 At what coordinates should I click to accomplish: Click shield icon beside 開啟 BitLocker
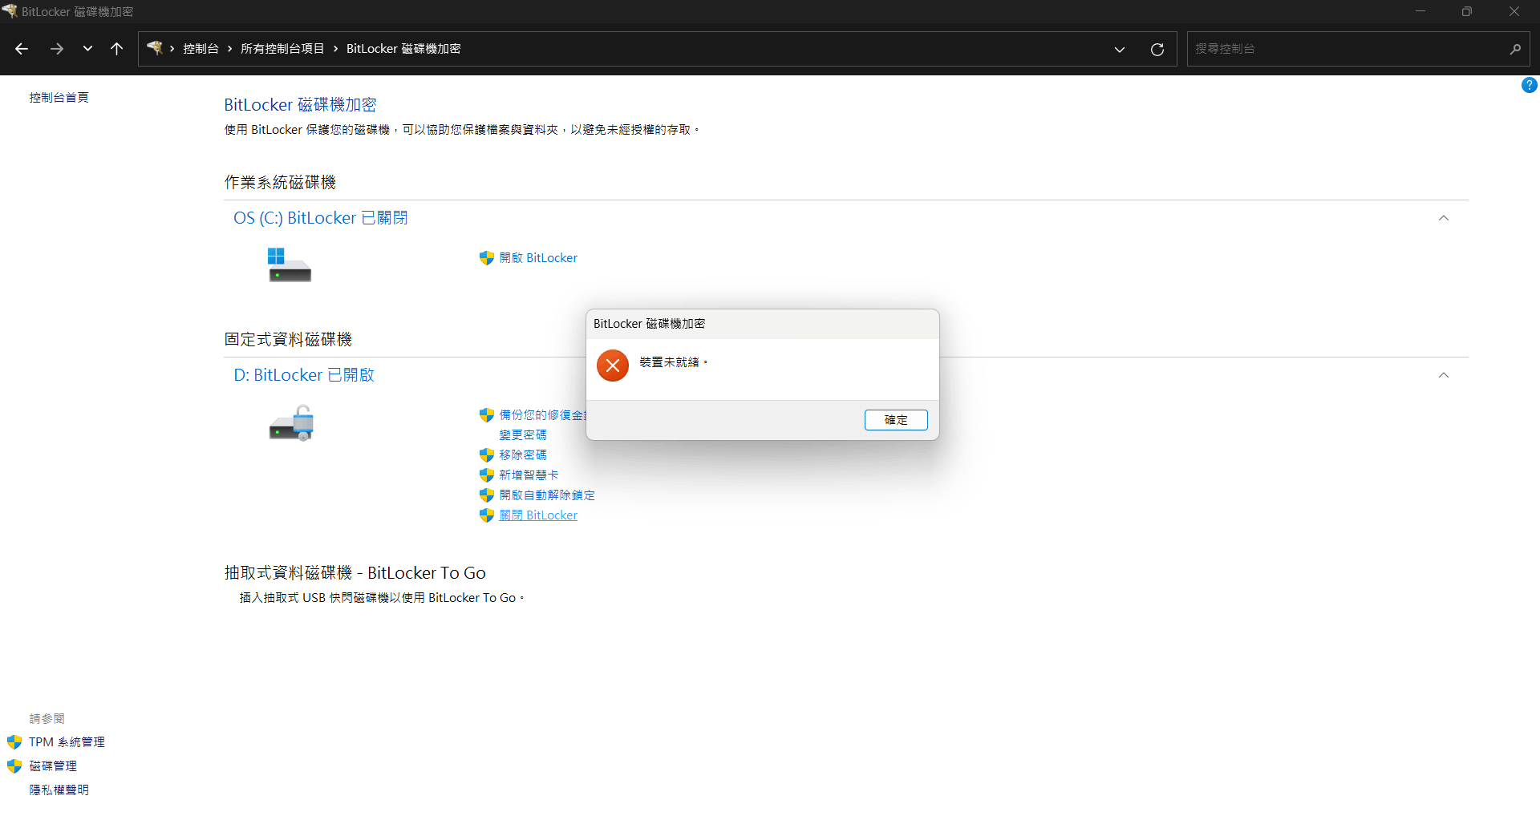coord(487,258)
